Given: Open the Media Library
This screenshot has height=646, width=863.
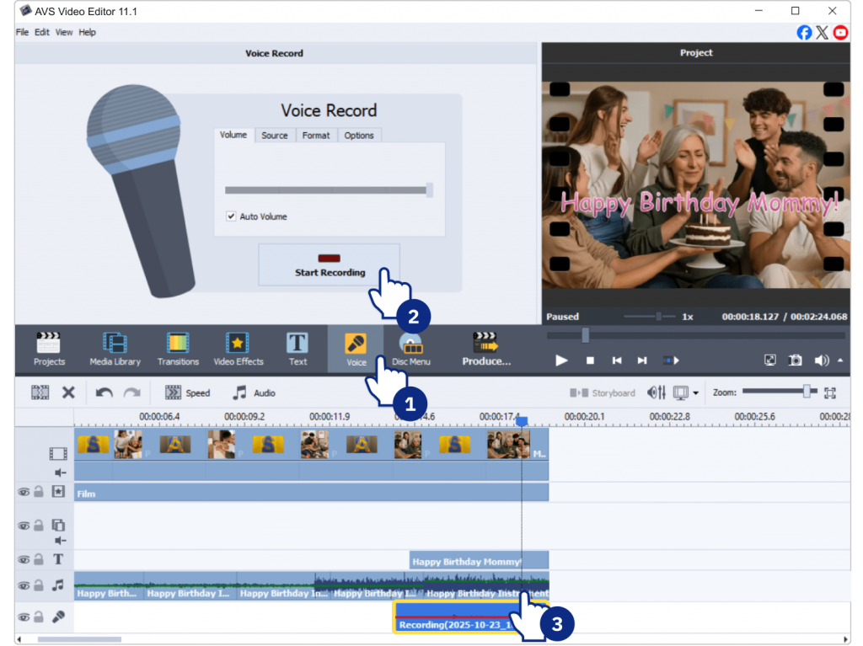Looking at the screenshot, I should [x=115, y=349].
